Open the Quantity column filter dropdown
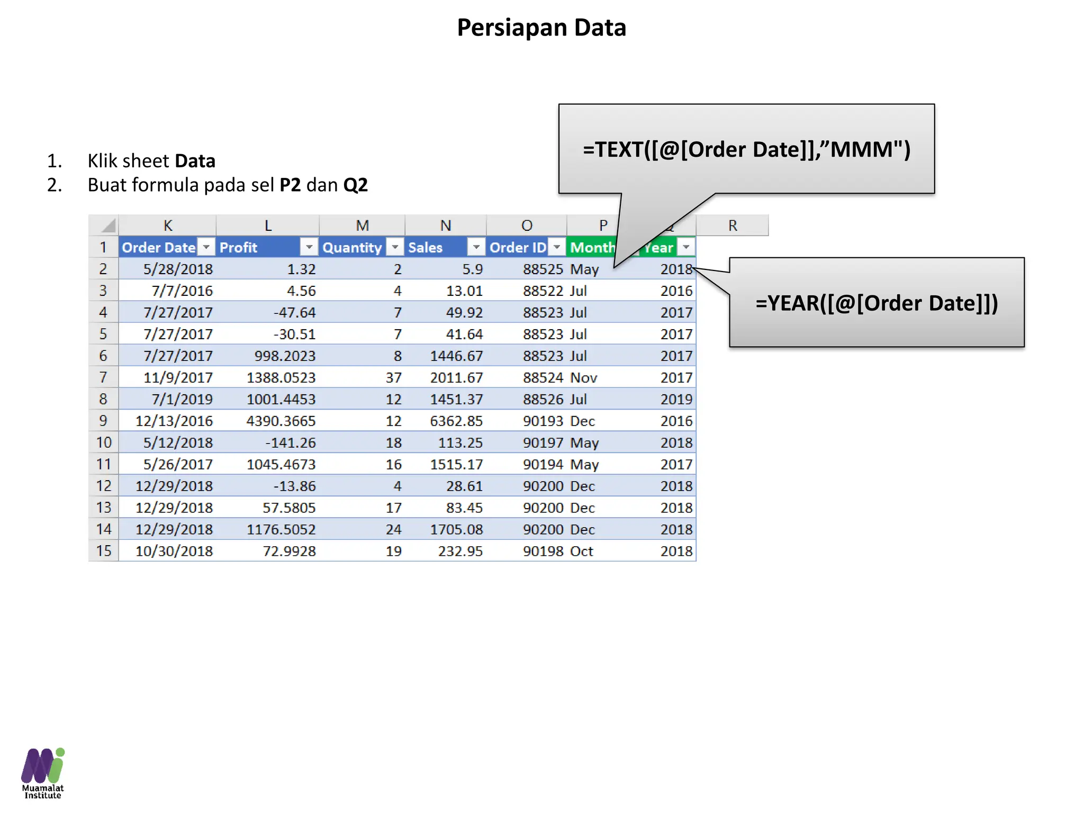This screenshot has width=1084, height=813. 395,247
